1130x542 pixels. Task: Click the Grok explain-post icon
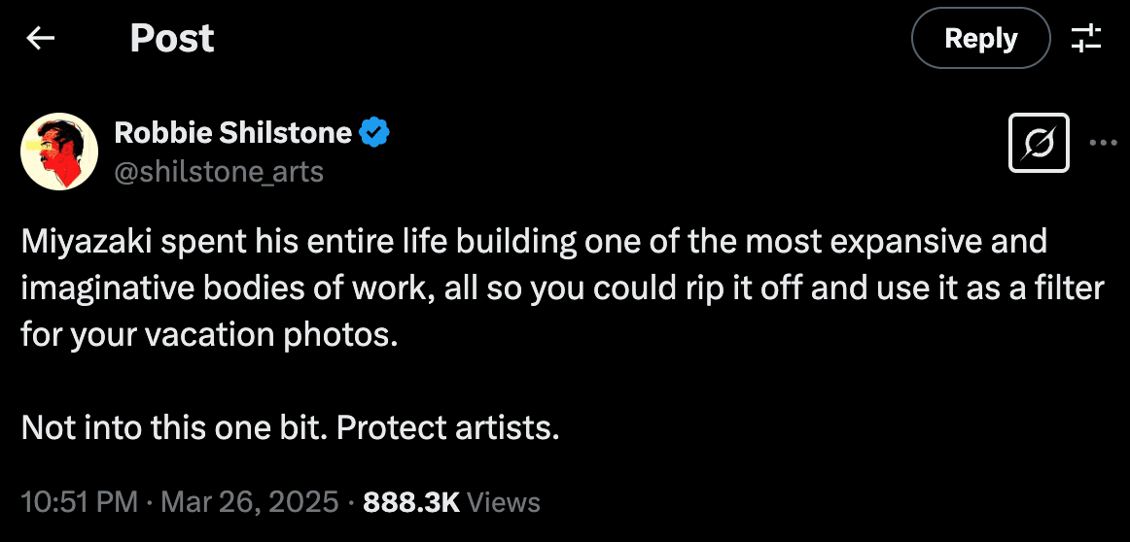tap(1040, 144)
